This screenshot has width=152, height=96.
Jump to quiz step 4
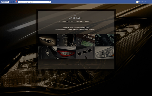click(x=84, y=64)
